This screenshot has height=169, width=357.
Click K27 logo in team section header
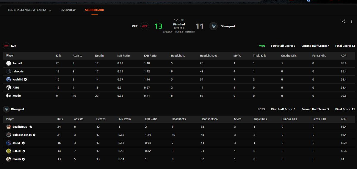click(6, 46)
